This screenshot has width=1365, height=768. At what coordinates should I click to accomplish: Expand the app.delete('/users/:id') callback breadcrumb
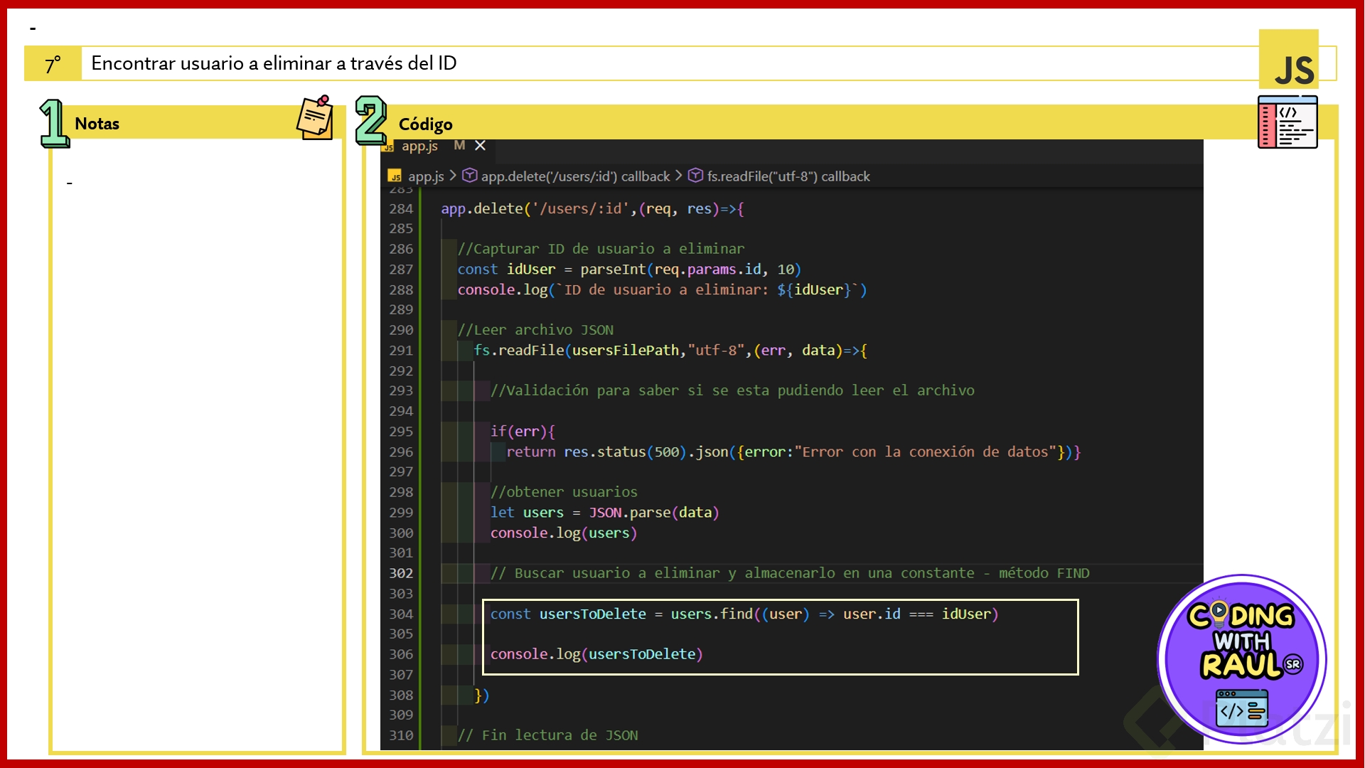575,176
